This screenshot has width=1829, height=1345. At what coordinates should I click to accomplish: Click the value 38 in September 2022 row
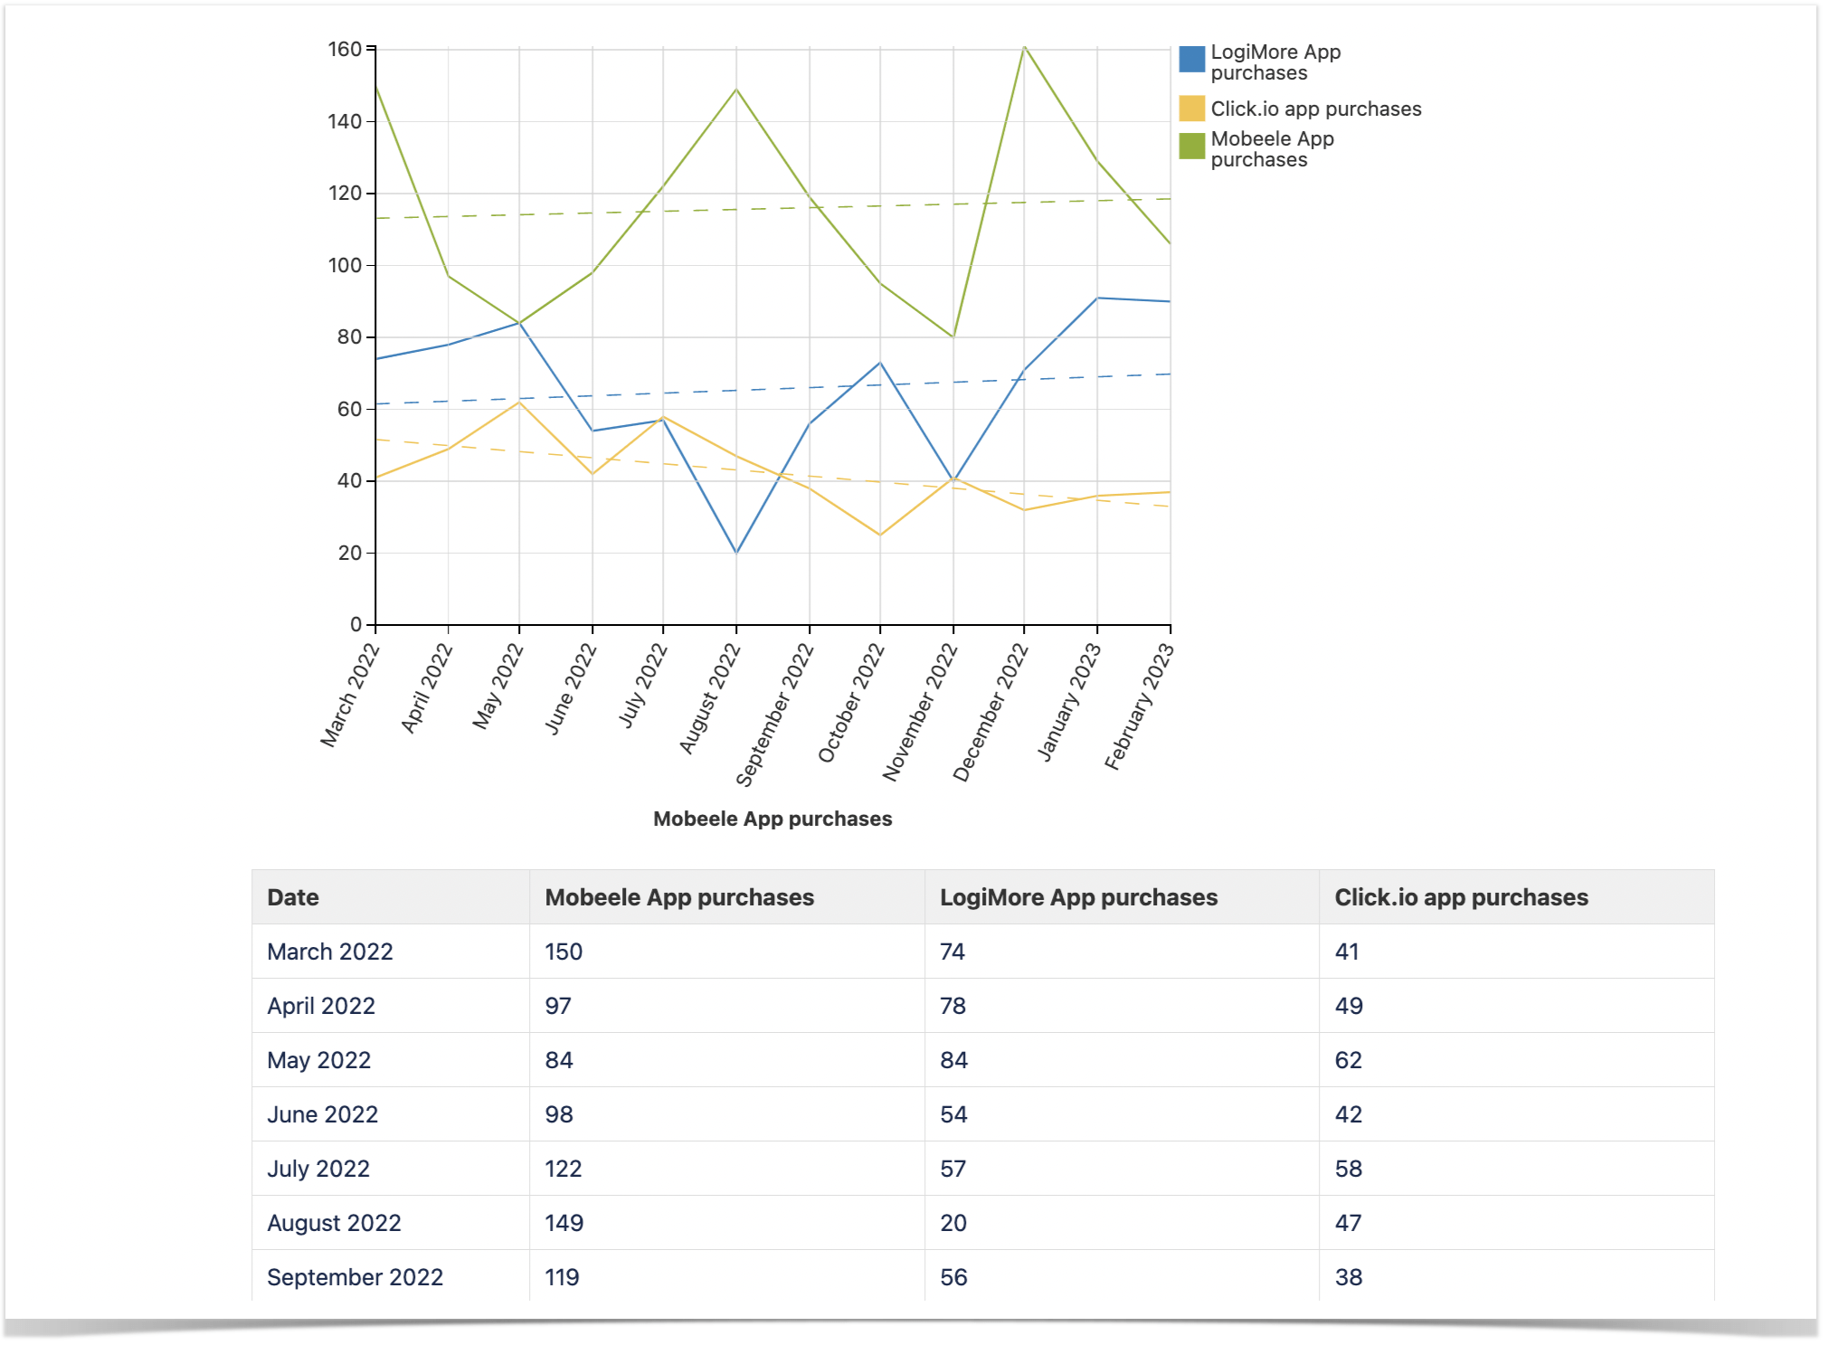click(1348, 1277)
